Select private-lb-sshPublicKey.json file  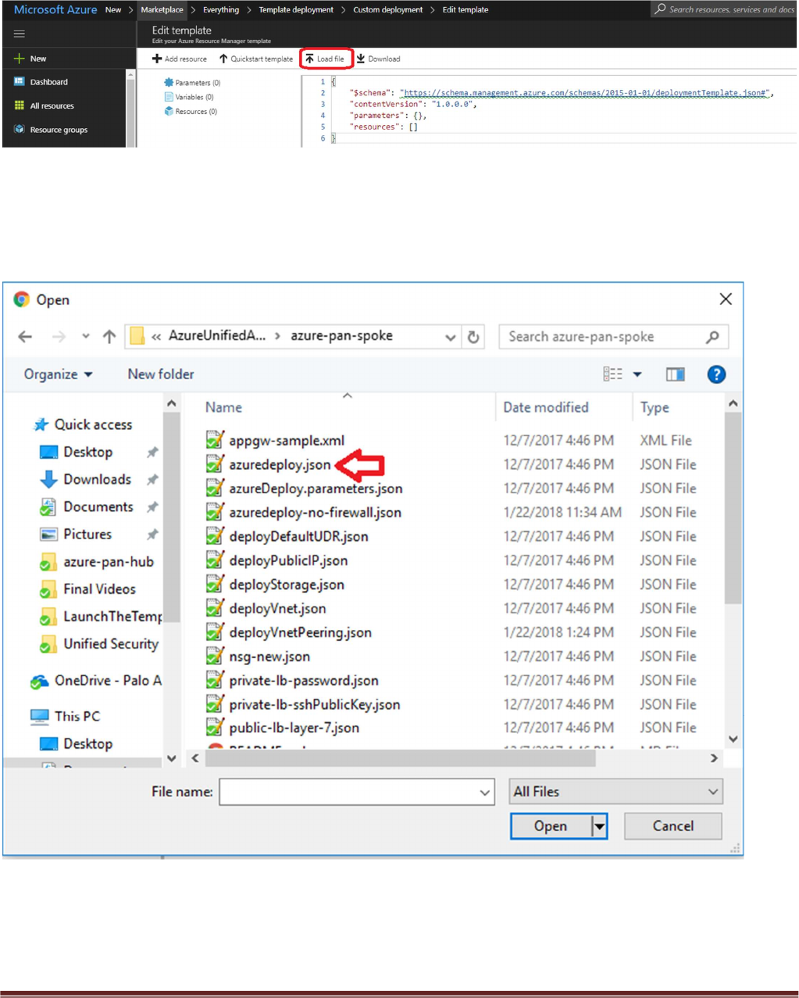coord(314,704)
